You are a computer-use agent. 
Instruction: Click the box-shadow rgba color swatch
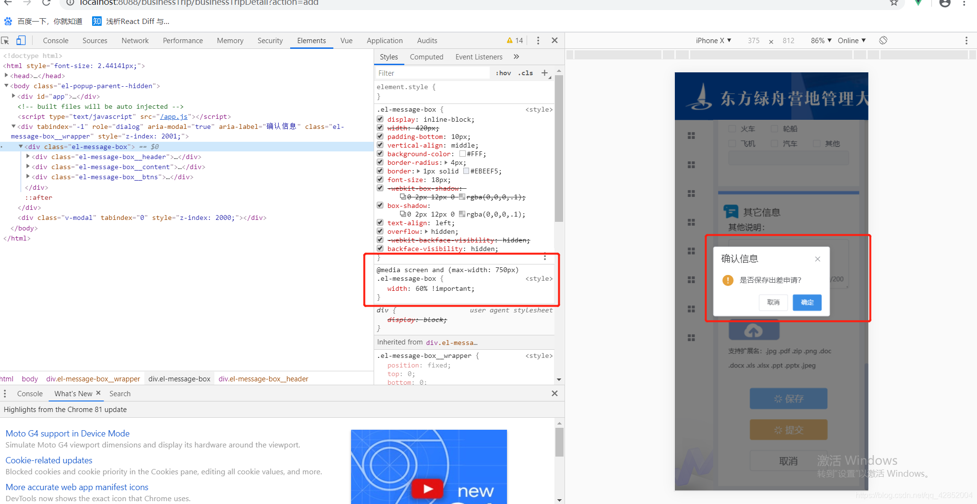(462, 214)
